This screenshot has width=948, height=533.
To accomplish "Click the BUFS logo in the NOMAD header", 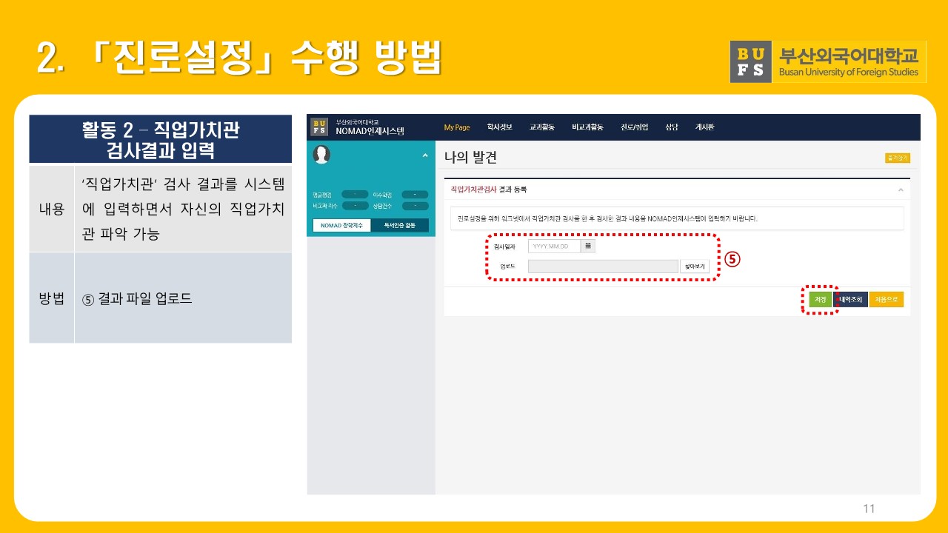I will (x=319, y=127).
